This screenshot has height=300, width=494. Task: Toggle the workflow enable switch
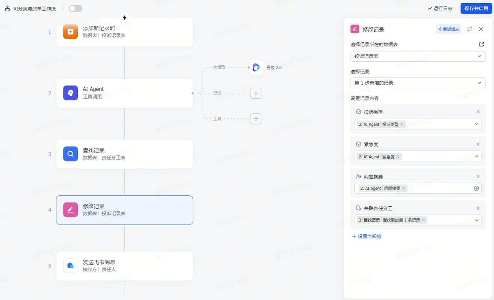[x=75, y=8]
